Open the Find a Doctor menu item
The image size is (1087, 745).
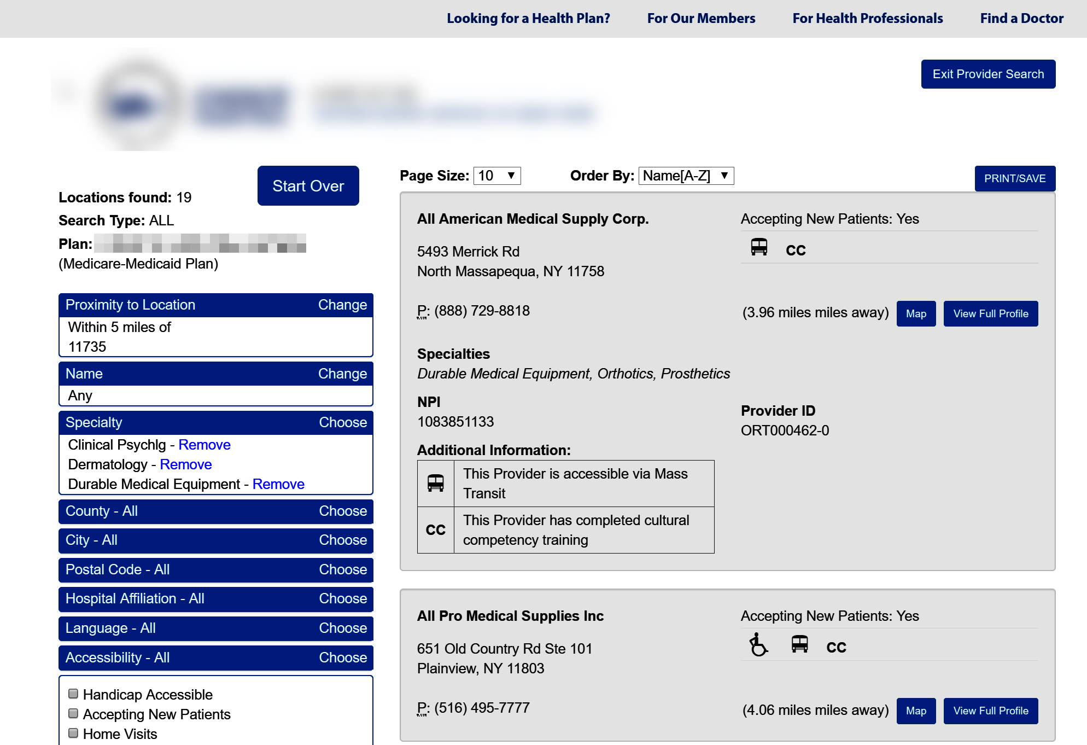[x=1021, y=19]
